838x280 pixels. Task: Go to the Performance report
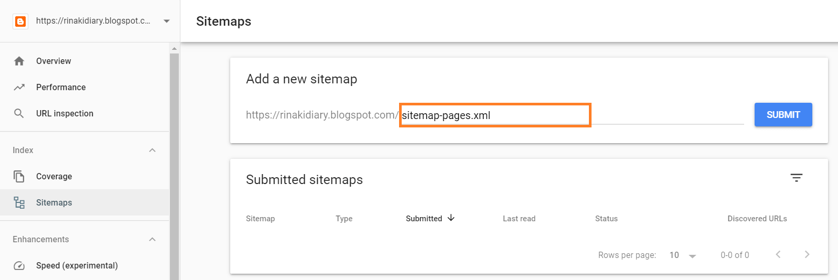(x=61, y=88)
